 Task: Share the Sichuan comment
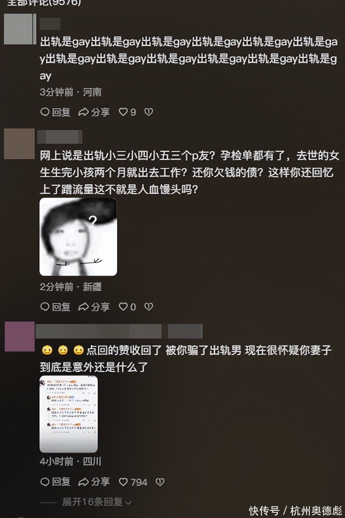coord(94,482)
